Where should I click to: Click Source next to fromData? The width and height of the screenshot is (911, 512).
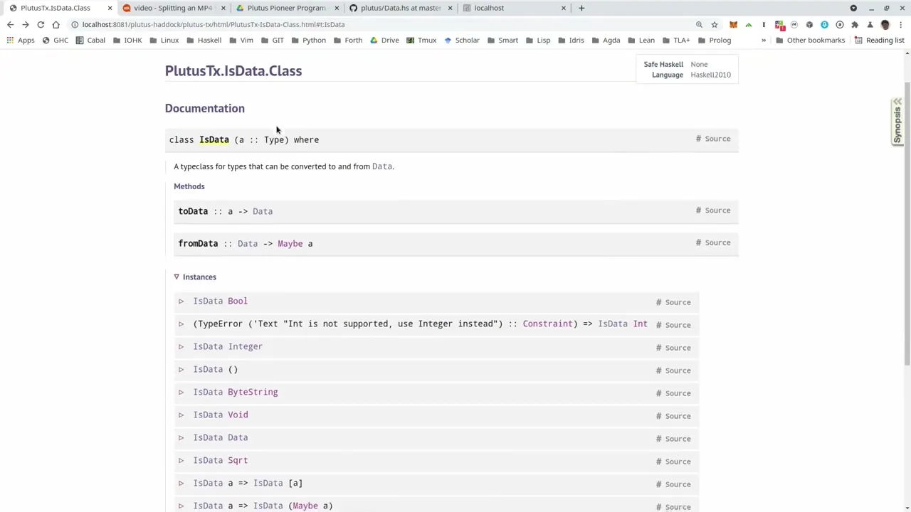click(x=717, y=242)
